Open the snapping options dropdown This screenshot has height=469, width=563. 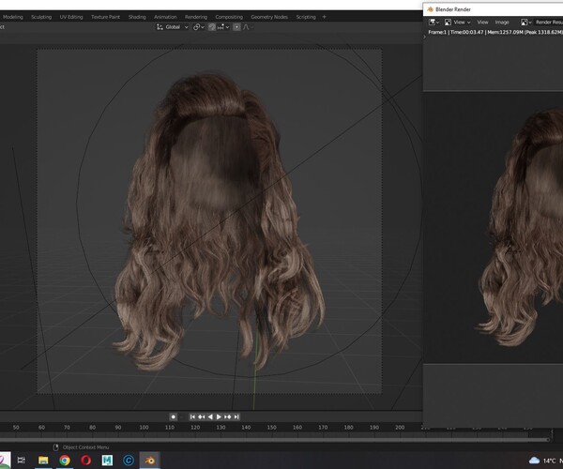click(223, 27)
